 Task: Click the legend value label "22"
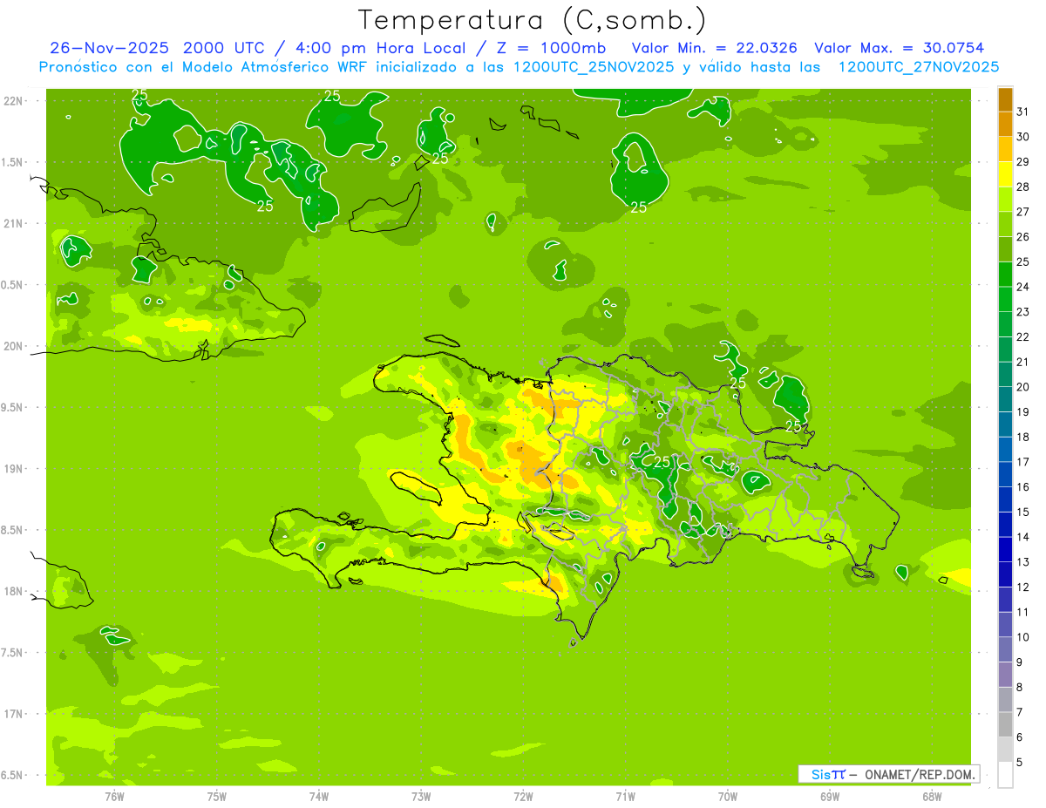coord(1023,336)
